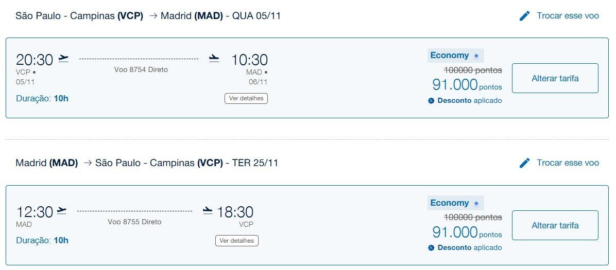
Task: Click landing plane icon before 18:30
Action: click(208, 211)
